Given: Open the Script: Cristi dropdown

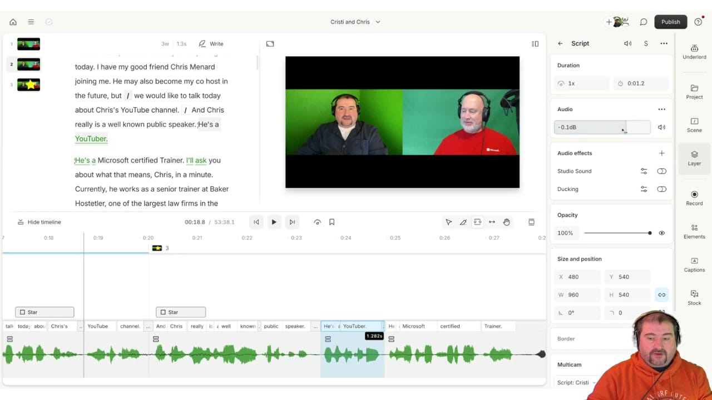Looking at the screenshot, I should point(576,382).
